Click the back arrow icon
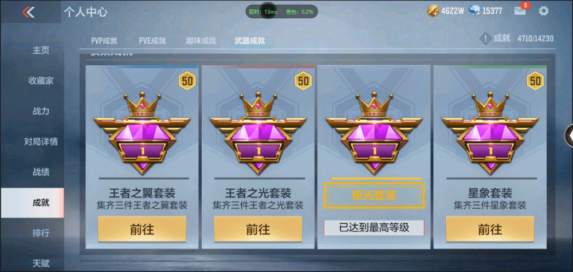The height and width of the screenshot is (272, 573). (x=28, y=12)
